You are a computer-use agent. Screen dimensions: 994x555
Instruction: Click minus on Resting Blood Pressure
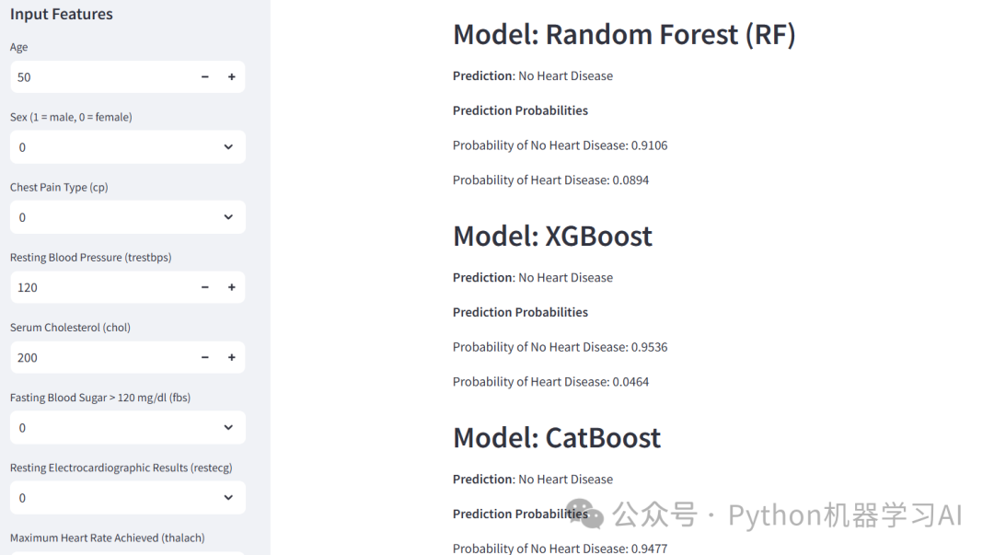205,287
